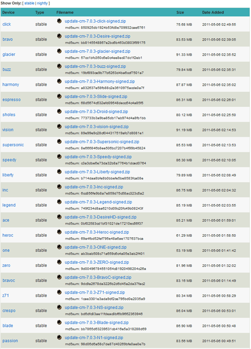Click the icon beside update-cm-7.0.3-glacier-signed.zip
Viewport: 251px width, 349px height.
(x=59, y=51)
